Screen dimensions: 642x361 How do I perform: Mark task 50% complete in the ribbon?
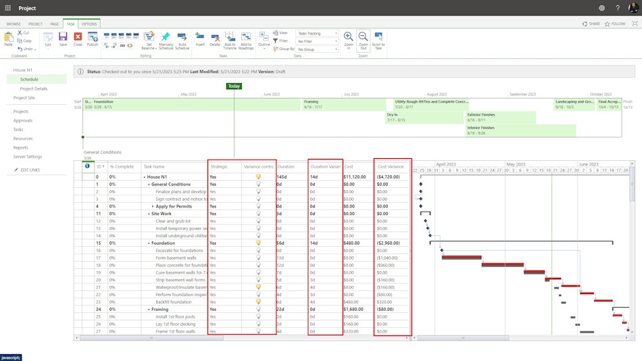tap(121, 36)
